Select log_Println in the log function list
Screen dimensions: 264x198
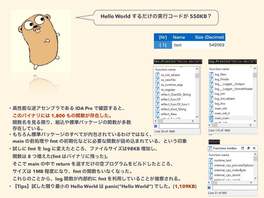point(222,79)
